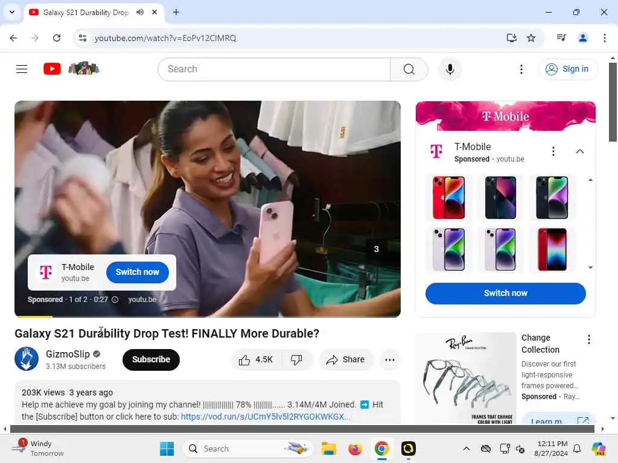
Task: Open Firefox from taskbar
Action: (355, 449)
